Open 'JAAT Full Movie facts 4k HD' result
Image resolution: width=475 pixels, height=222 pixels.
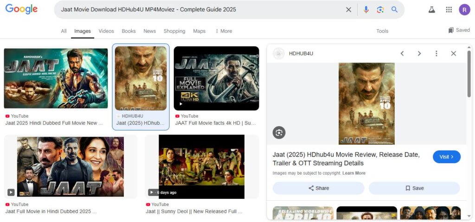[x=215, y=123]
